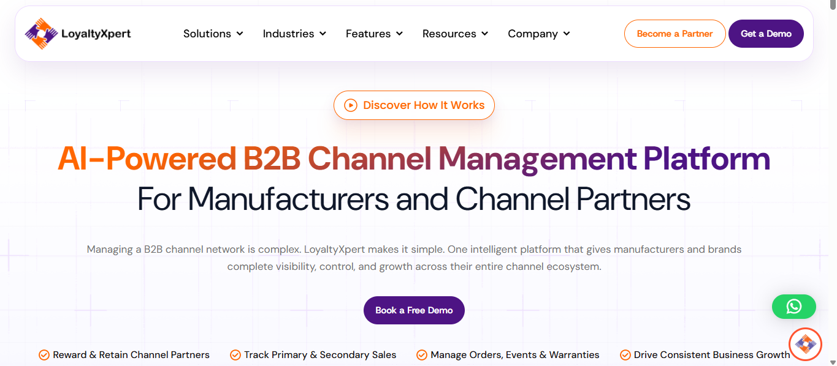Click the "Track Primary & Secondary Sales" text
The height and width of the screenshot is (366, 837).
point(320,355)
